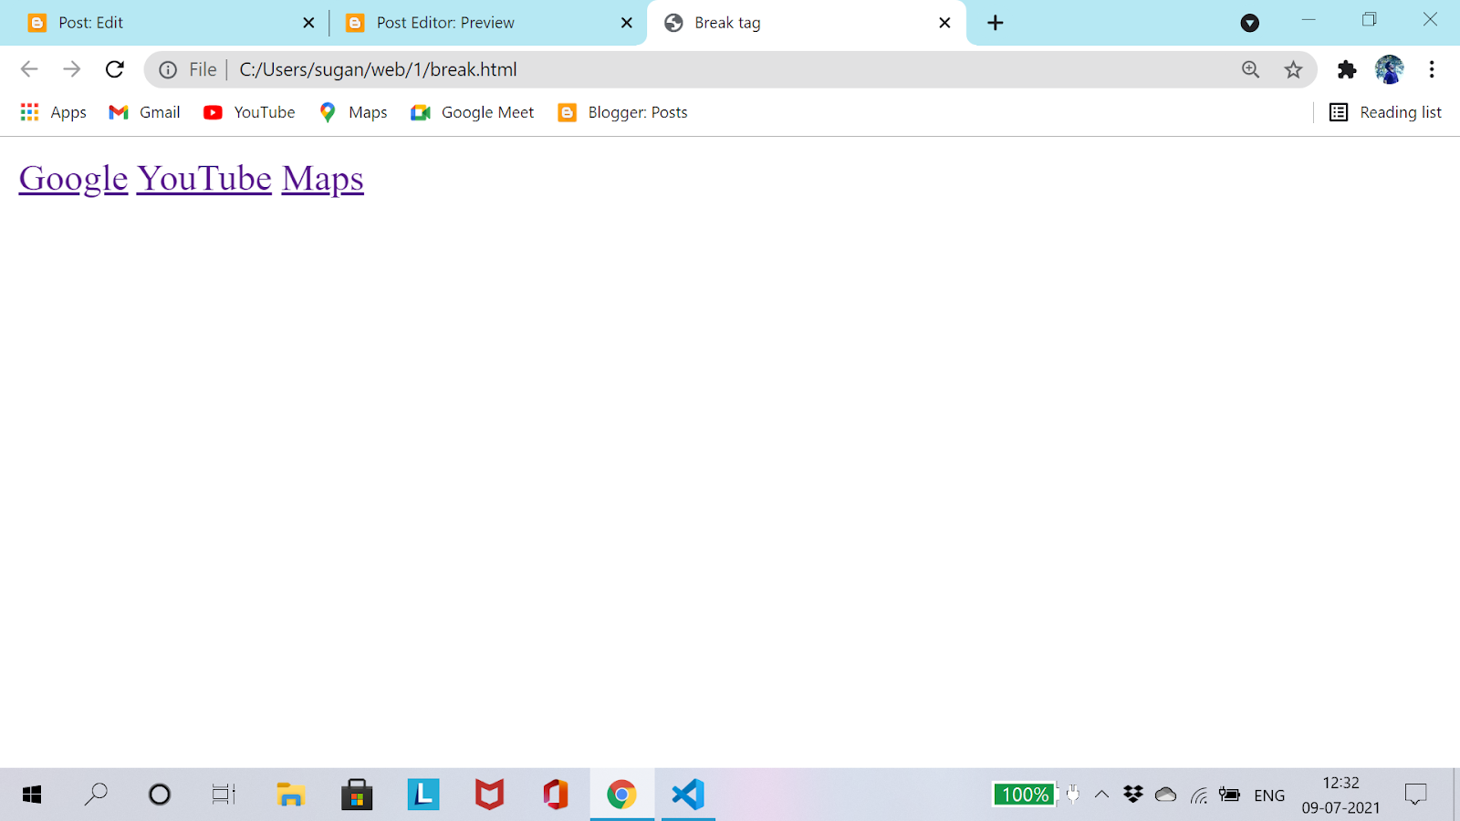Reload the page with the refresh icon
This screenshot has width=1460, height=821.
(x=114, y=69)
